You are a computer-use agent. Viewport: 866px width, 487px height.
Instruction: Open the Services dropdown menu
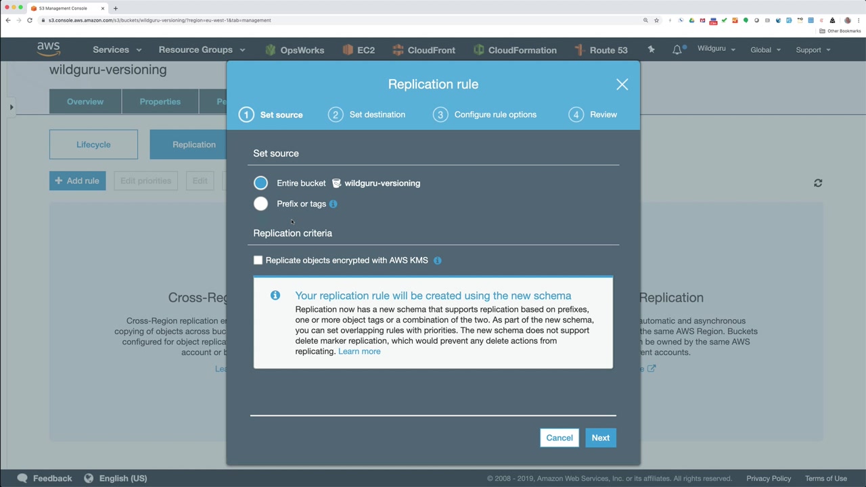point(117,50)
